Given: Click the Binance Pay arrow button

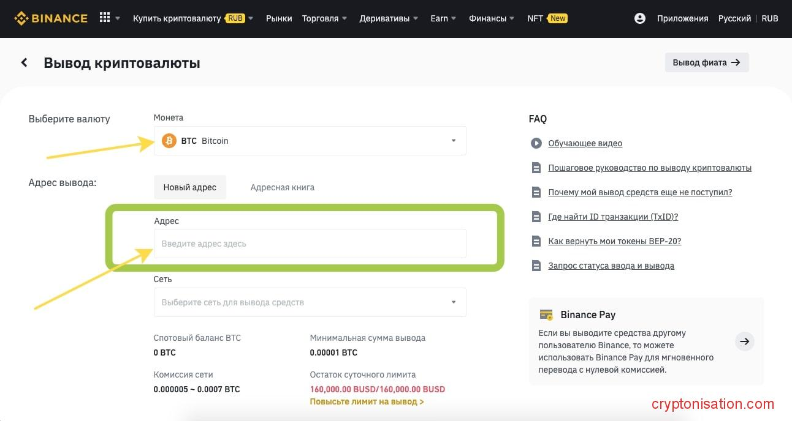Looking at the screenshot, I should 744,341.
